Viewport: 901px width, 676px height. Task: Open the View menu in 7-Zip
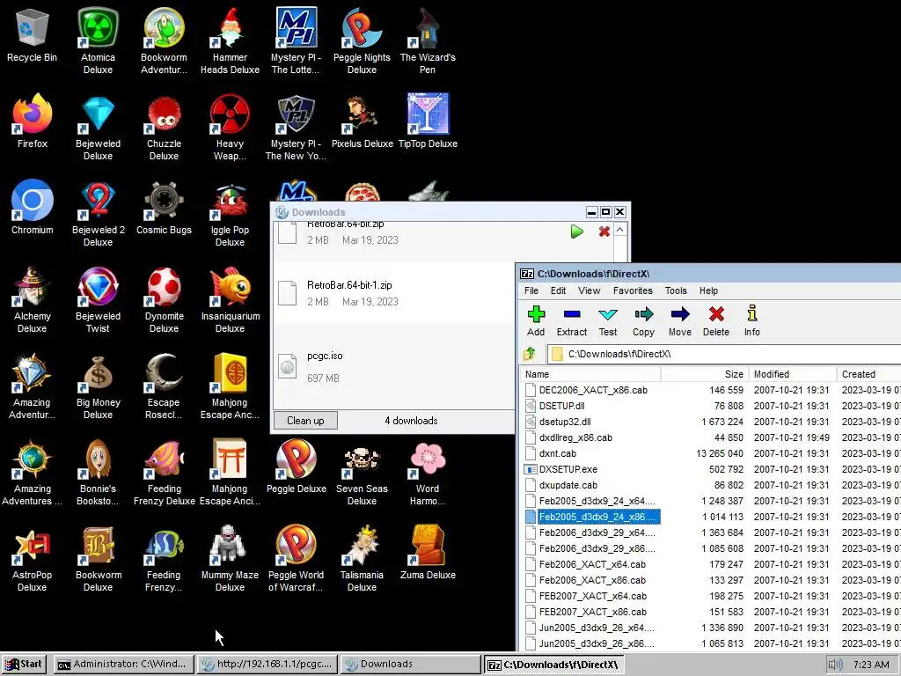(589, 290)
